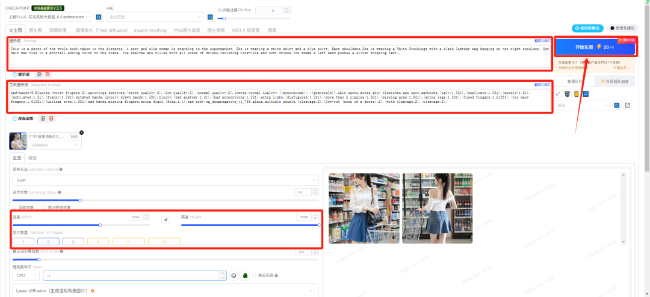Select 普通队列 normal queue option

(575, 82)
